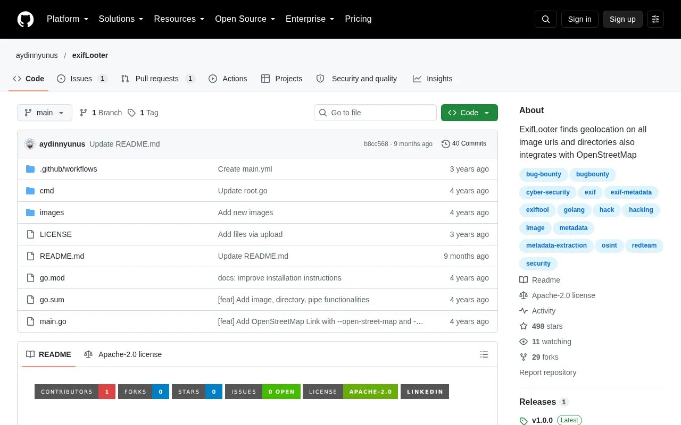Click the Sign up button
Image resolution: width=681 pixels, height=425 pixels.
622,19
